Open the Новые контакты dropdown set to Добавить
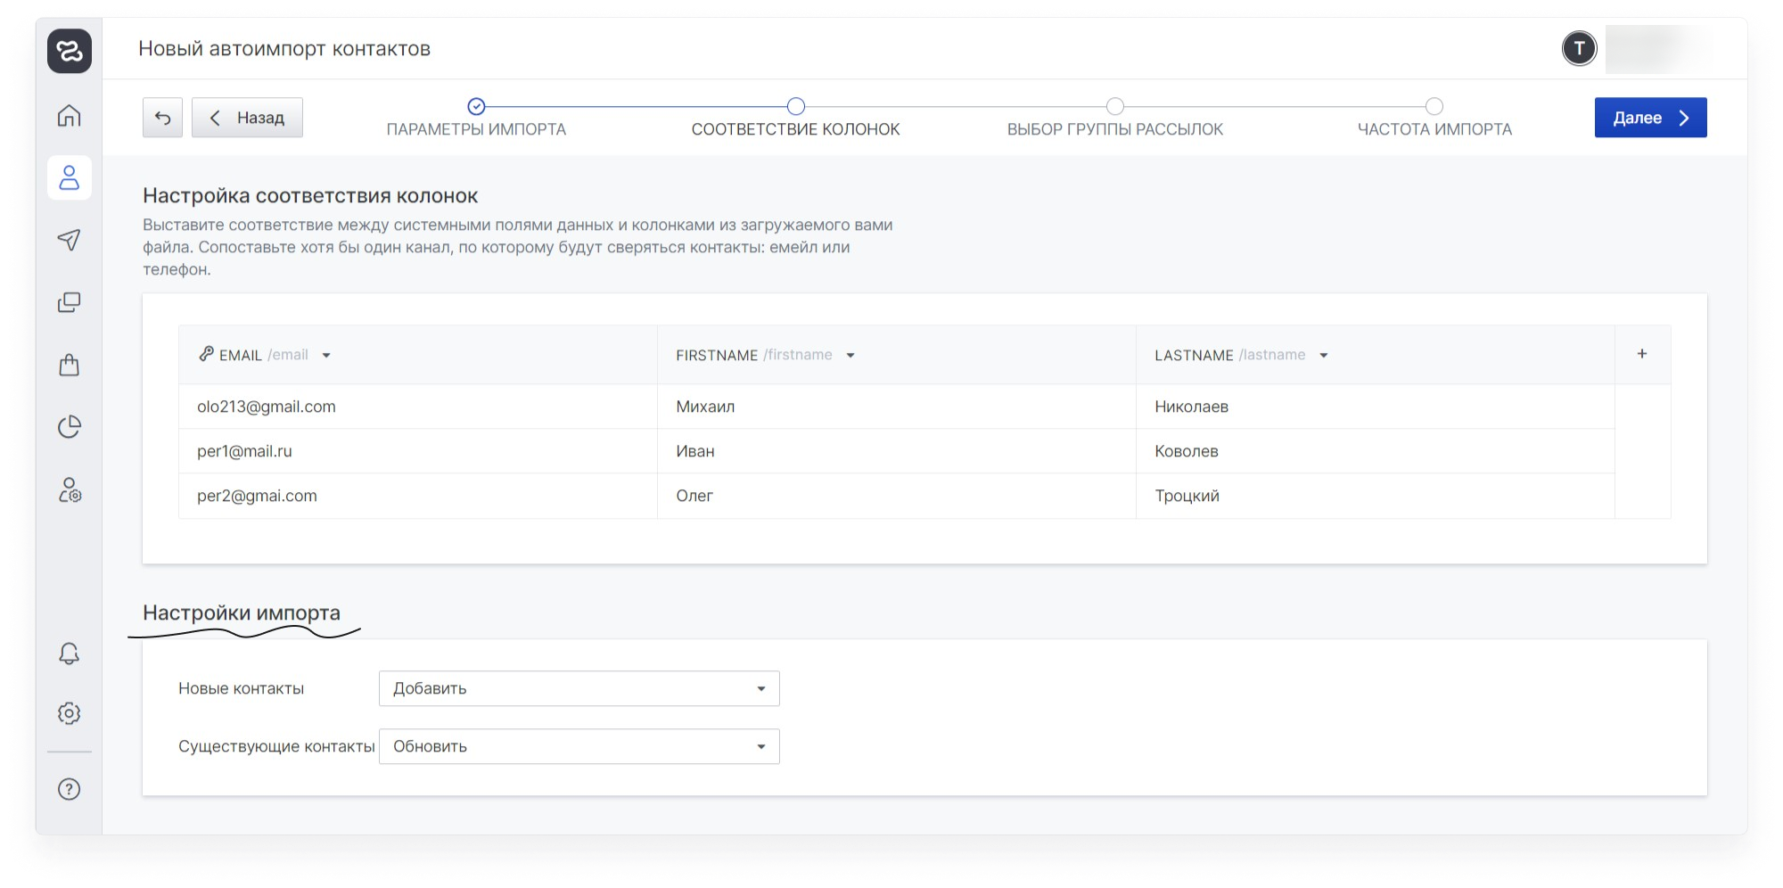 tap(579, 688)
